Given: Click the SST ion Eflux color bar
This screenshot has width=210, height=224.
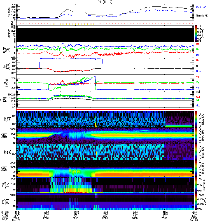Looking at the screenshot, I should tap(196, 119).
